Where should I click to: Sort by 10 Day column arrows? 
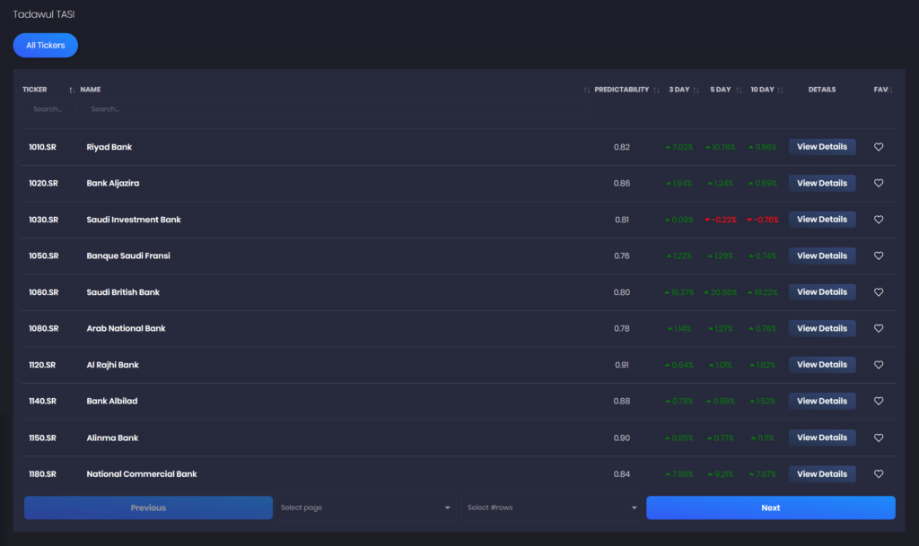780,91
